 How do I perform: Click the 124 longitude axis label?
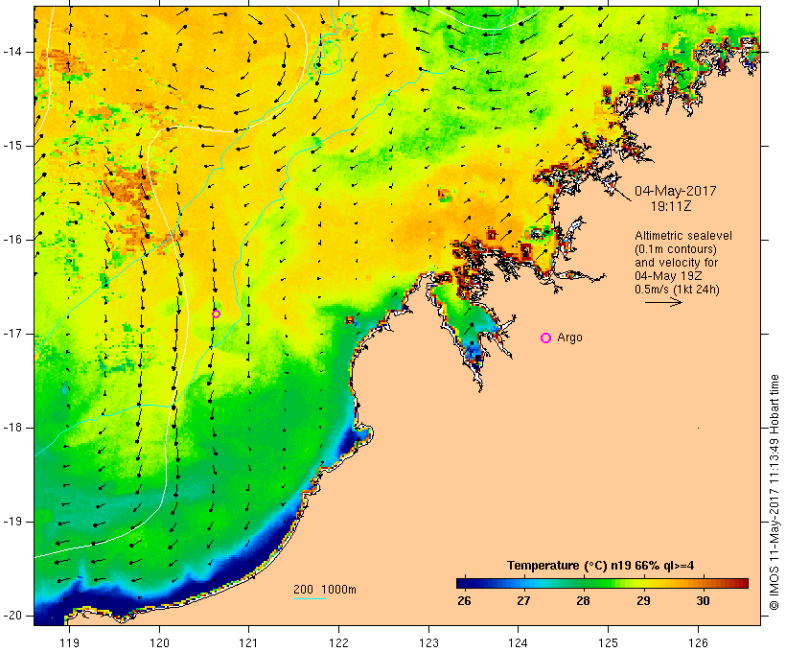coord(519,642)
